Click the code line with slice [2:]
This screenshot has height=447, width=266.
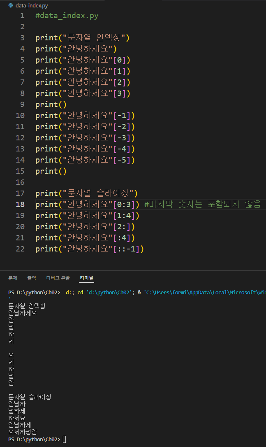[x=85, y=227]
